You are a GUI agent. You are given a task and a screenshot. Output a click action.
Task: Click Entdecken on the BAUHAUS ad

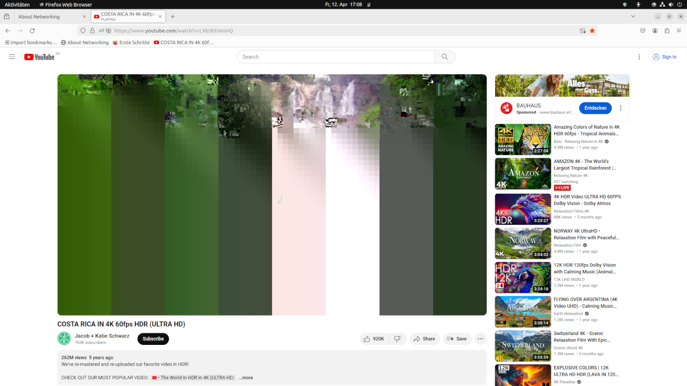tap(595, 108)
